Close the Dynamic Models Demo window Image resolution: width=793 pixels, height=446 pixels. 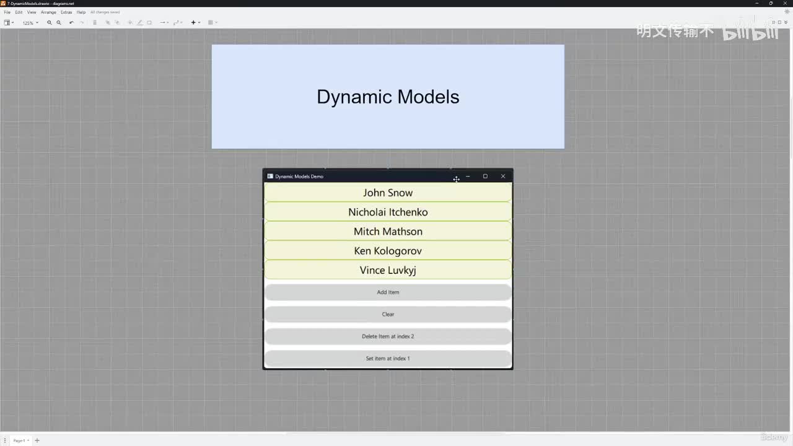503,177
